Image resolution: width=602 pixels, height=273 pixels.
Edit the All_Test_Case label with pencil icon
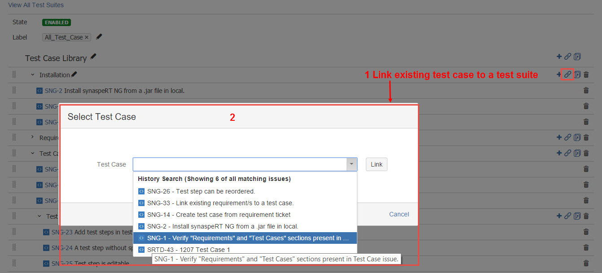coord(99,37)
